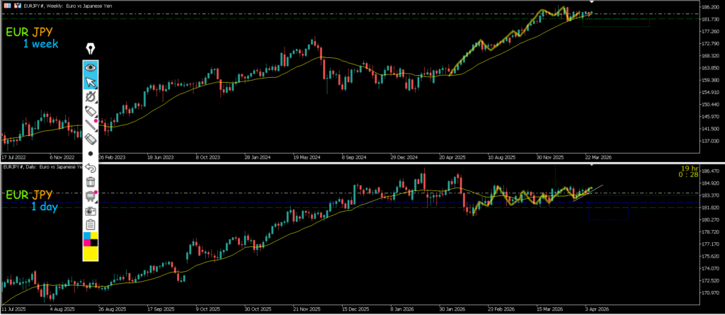
Task: Click the daily chart title 'EURJPY#, Daily'
Action: (21, 166)
